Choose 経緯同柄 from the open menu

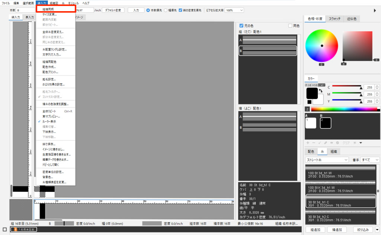pyautogui.click(x=48, y=9)
